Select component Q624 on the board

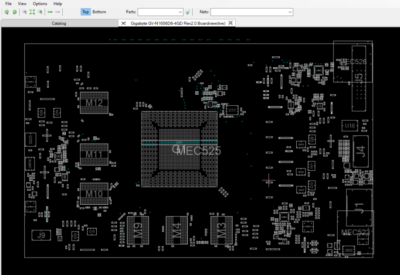[x=301, y=144]
